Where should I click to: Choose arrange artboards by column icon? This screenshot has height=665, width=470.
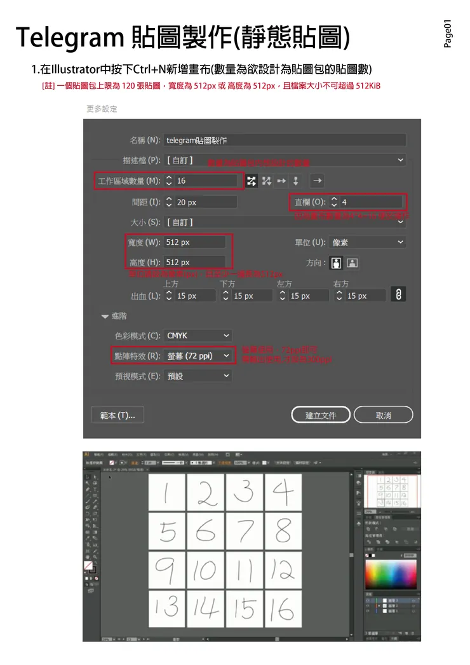(296, 181)
